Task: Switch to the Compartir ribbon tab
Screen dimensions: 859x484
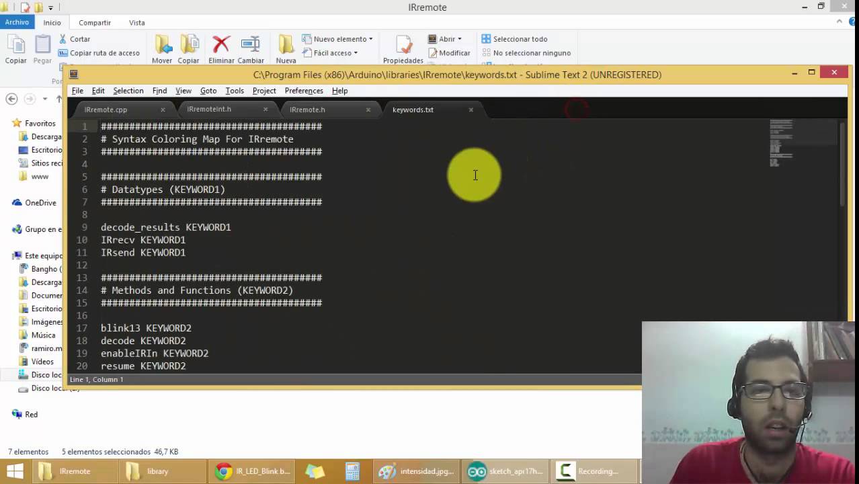Action: [95, 22]
